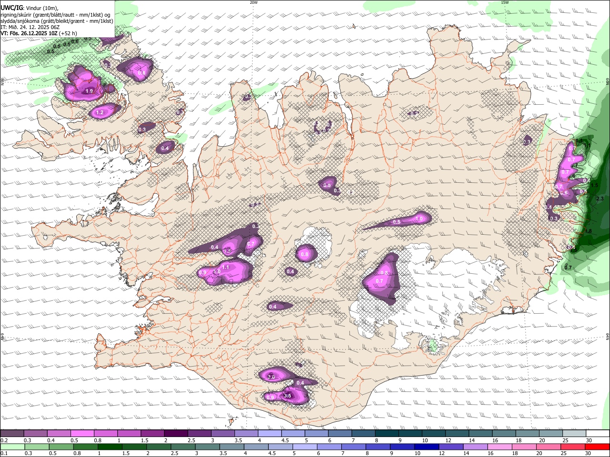Select the lower scale swatch between 0.5 and 0.8
Image resolution: width=610 pixels, height=457 pixels.
(x=62, y=447)
